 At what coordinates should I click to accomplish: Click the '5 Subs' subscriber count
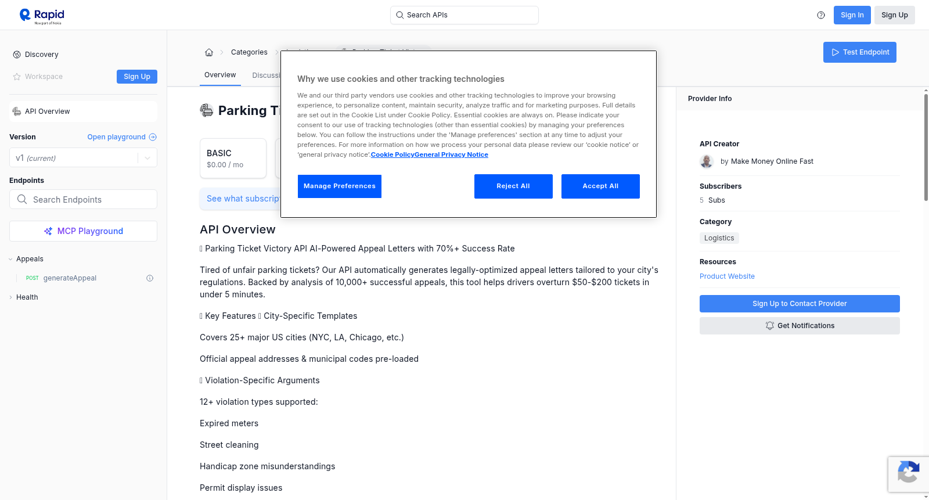tap(712, 200)
